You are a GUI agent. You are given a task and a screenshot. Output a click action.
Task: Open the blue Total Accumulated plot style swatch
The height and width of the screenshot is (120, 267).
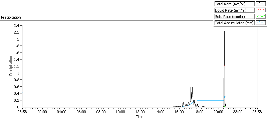pos(261,23)
